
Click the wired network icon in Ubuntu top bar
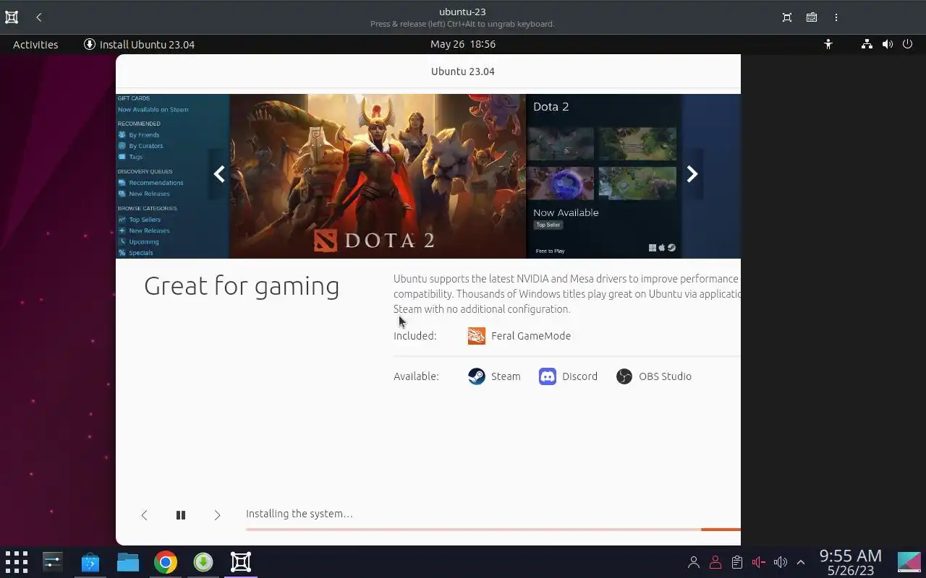(x=867, y=44)
